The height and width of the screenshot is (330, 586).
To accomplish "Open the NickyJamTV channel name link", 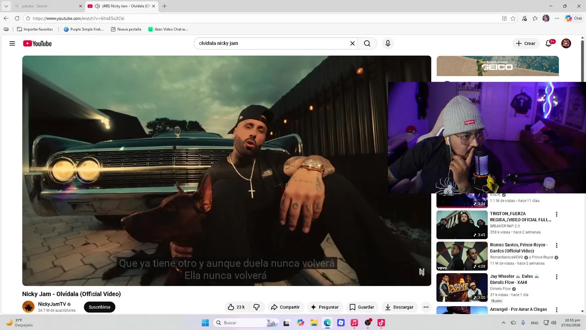I will coord(52,304).
